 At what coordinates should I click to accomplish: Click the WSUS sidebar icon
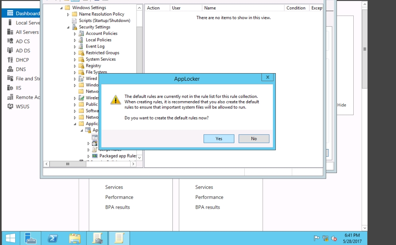[x=10, y=106]
